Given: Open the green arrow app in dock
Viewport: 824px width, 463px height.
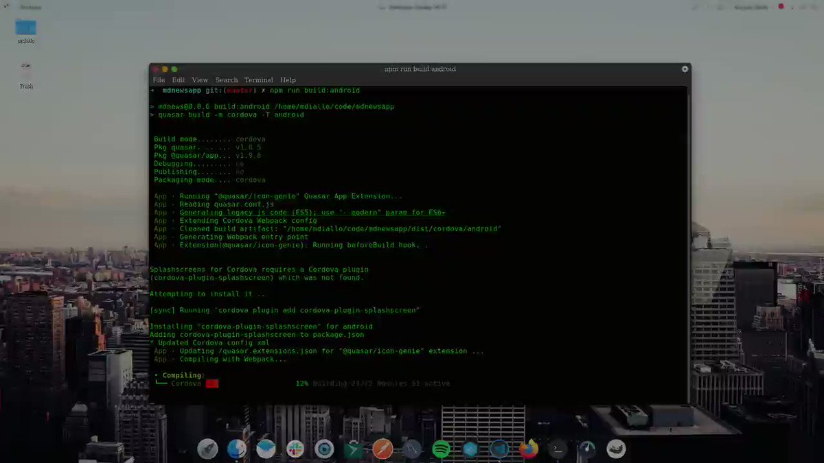Looking at the screenshot, I should (x=353, y=449).
